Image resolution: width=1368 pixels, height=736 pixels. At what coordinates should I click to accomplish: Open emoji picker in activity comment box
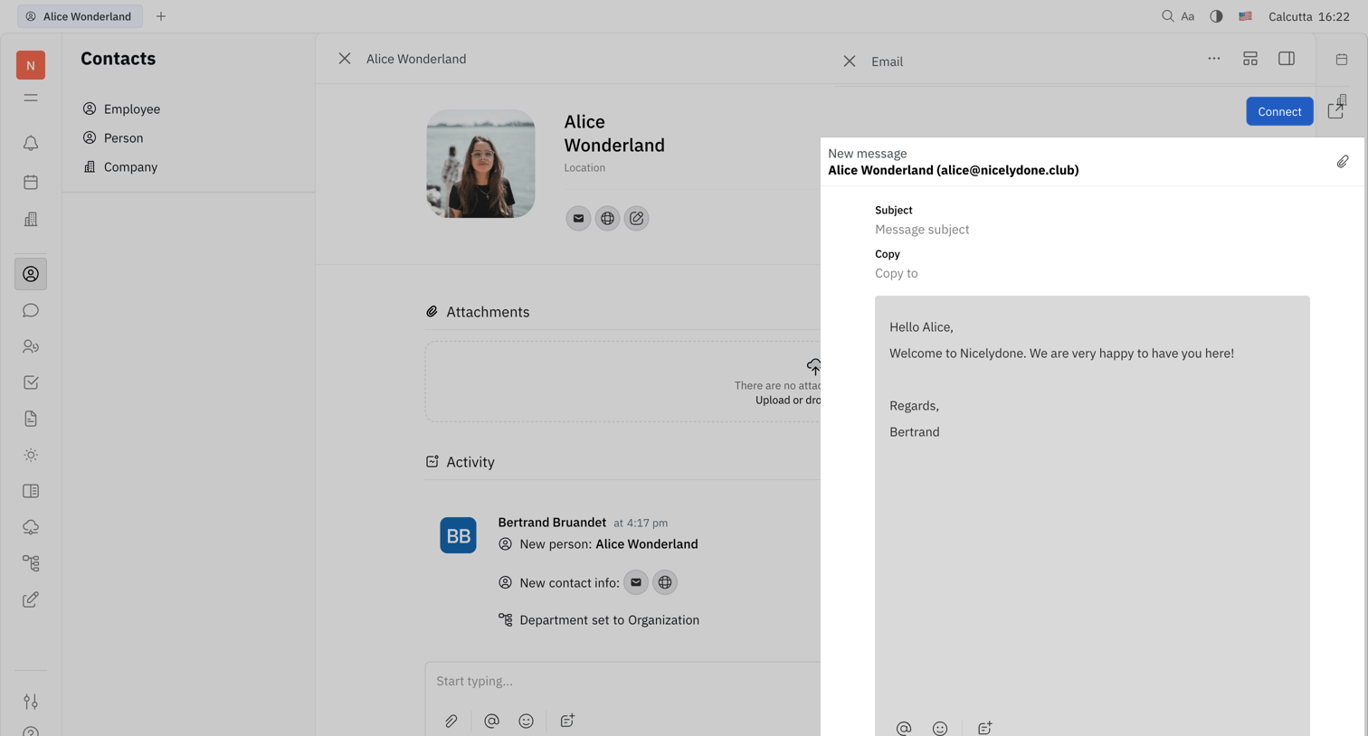pos(526,721)
